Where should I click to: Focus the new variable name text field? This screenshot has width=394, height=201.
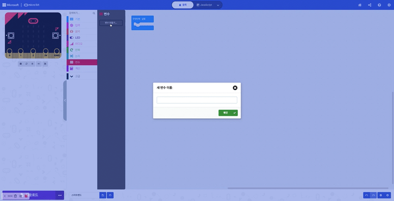pyautogui.click(x=197, y=100)
